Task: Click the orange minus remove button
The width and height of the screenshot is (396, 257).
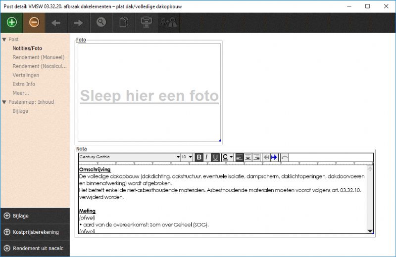Action: click(x=34, y=22)
